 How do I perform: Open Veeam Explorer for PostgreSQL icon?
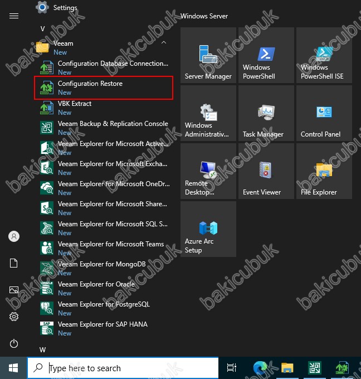pyautogui.click(x=47, y=308)
